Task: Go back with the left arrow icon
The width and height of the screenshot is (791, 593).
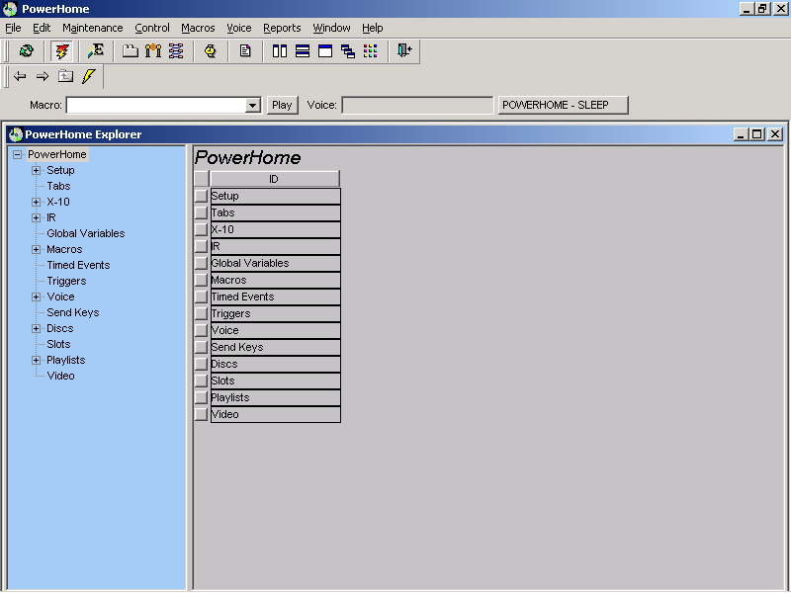Action: 20,76
